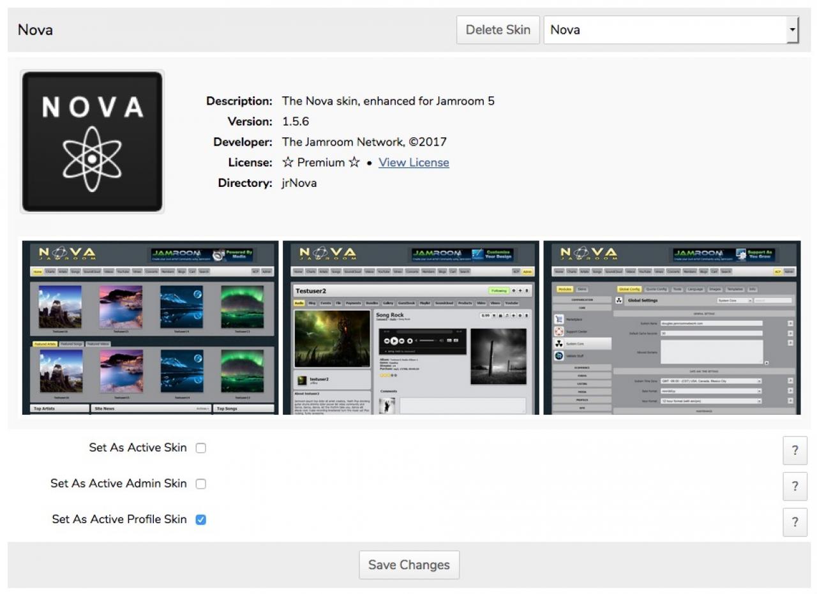The image size is (817, 594).
Task: Click the Set As Active Admin Skin label
Action: coord(119,484)
